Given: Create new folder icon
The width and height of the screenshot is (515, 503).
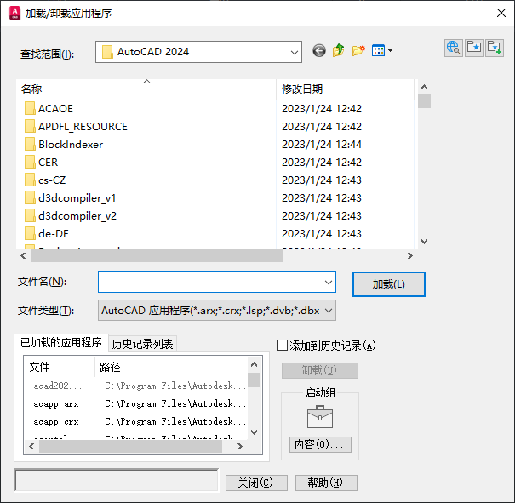Looking at the screenshot, I should (x=358, y=50).
